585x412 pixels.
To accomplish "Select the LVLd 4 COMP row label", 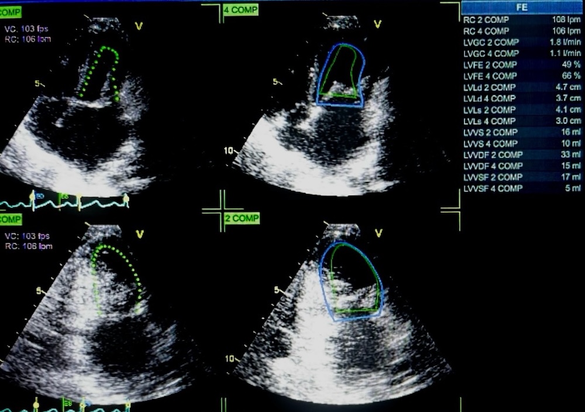I will pyautogui.click(x=490, y=98).
